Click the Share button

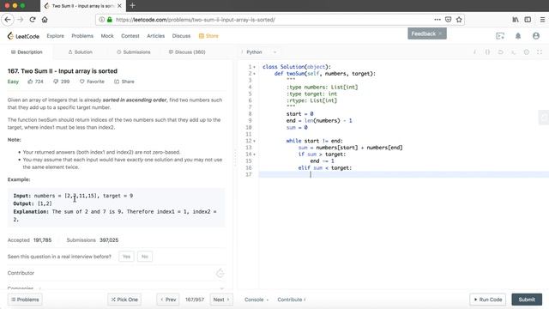click(x=124, y=82)
